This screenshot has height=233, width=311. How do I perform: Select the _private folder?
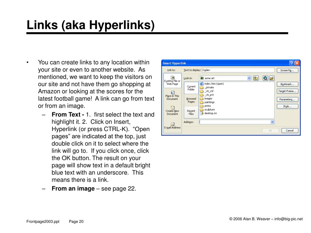click(x=207, y=87)
